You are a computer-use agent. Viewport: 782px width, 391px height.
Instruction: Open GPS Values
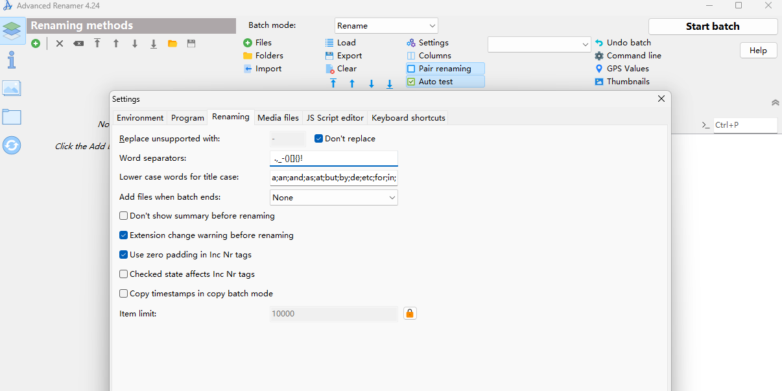click(x=622, y=68)
